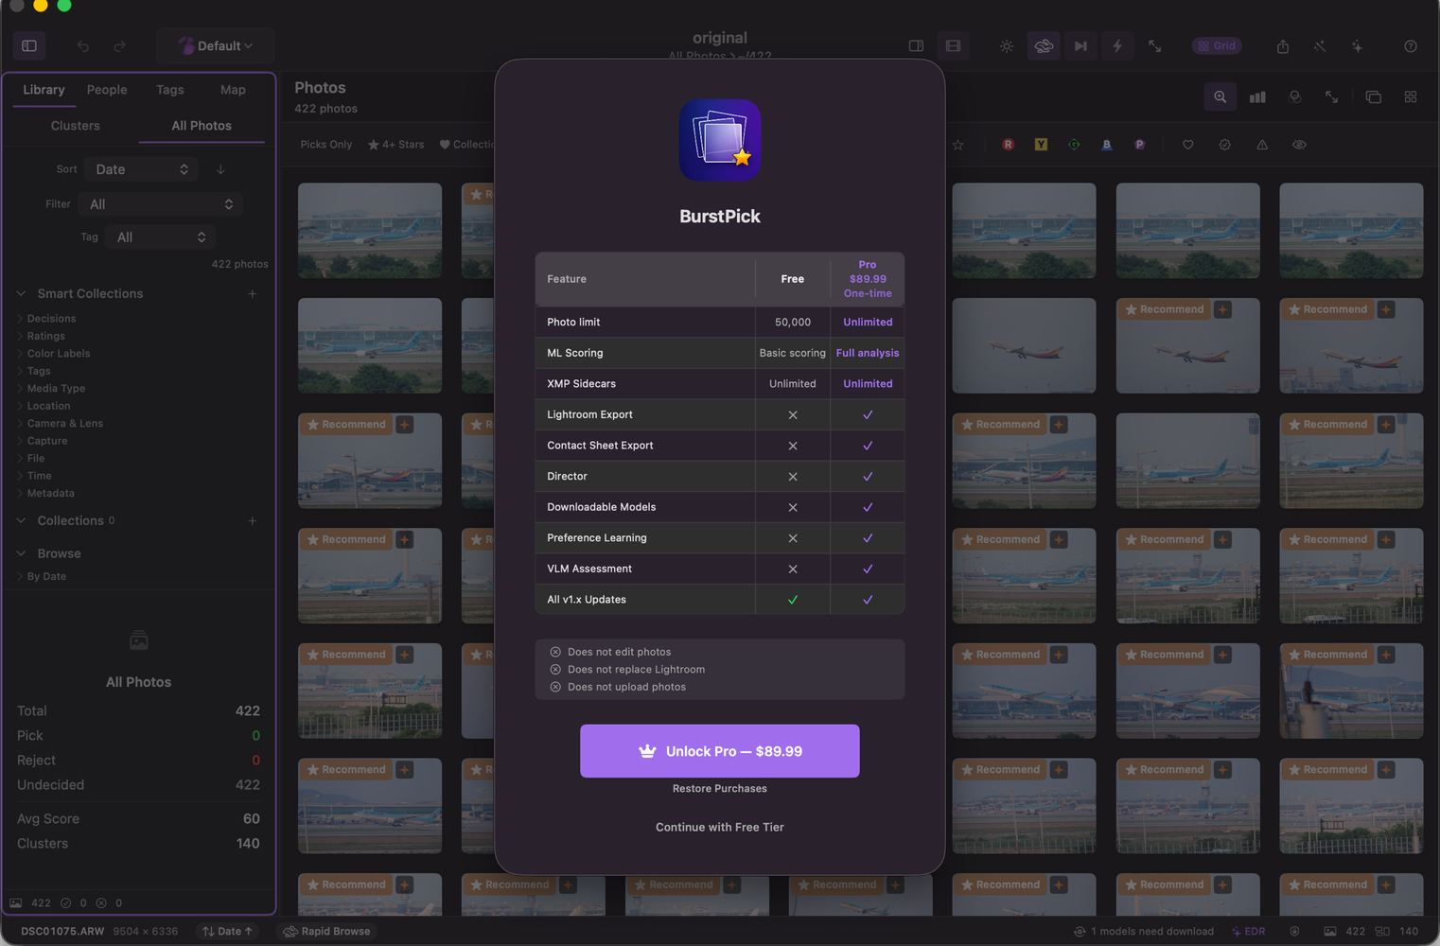Click the toolbar fullscreen expand arrows
This screenshot has width=1440, height=946.
[x=1154, y=45]
